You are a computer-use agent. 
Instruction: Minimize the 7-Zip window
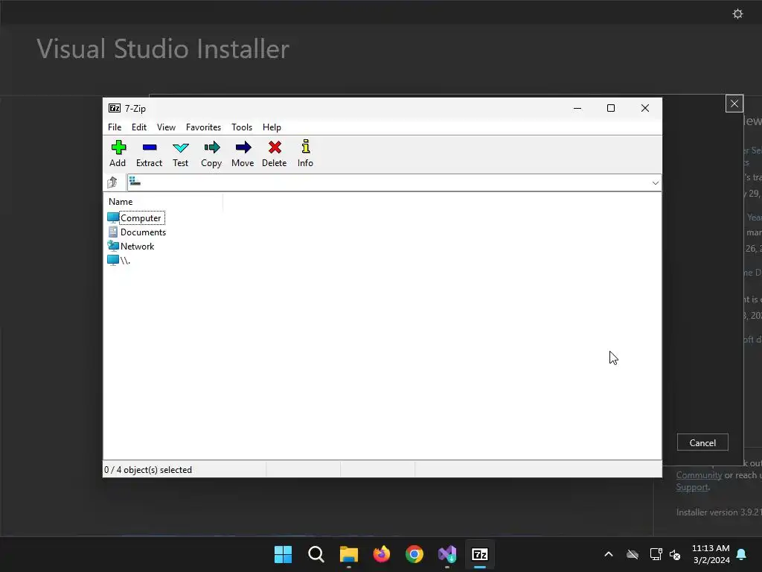pyautogui.click(x=577, y=108)
